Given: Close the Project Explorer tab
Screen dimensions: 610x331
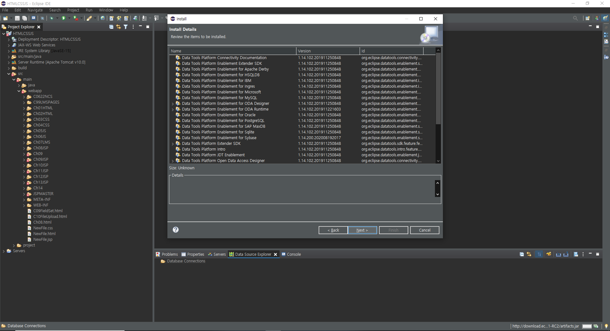Looking at the screenshot, I should (x=39, y=27).
